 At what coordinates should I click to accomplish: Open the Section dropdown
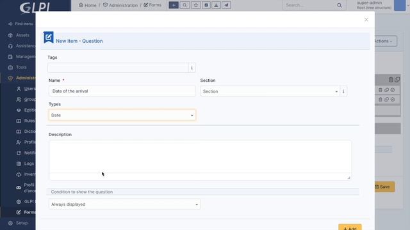[x=270, y=91]
